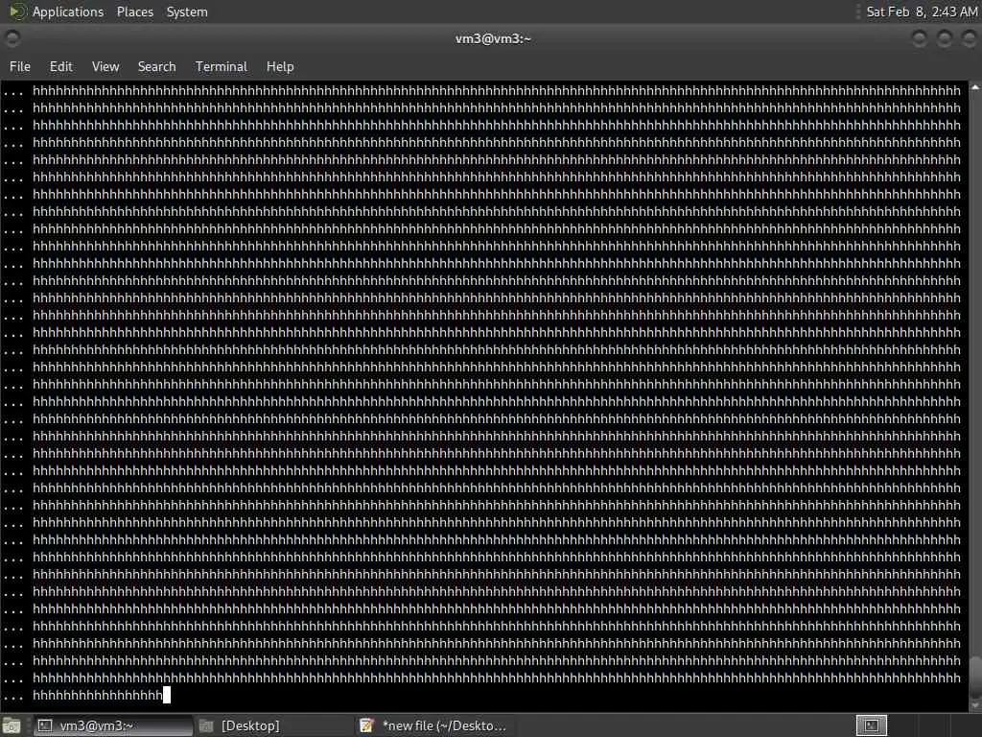Click the terminal scrollbar thumb

pyautogui.click(x=975, y=676)
